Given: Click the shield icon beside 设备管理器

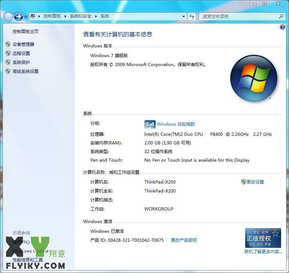Looking at the screenshot, I should (8, 44).
